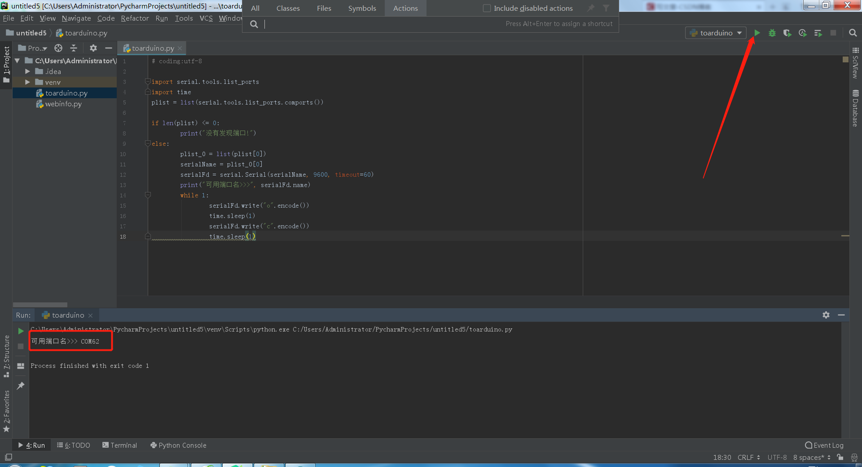
Task: Click the Search Everywhere magnifier in toolbar
Action: [853, 33]
